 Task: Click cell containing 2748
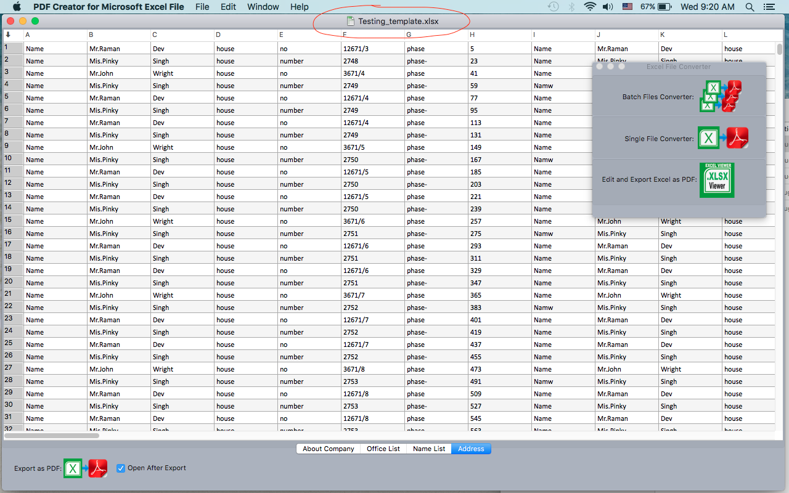(x=373, y=61)
